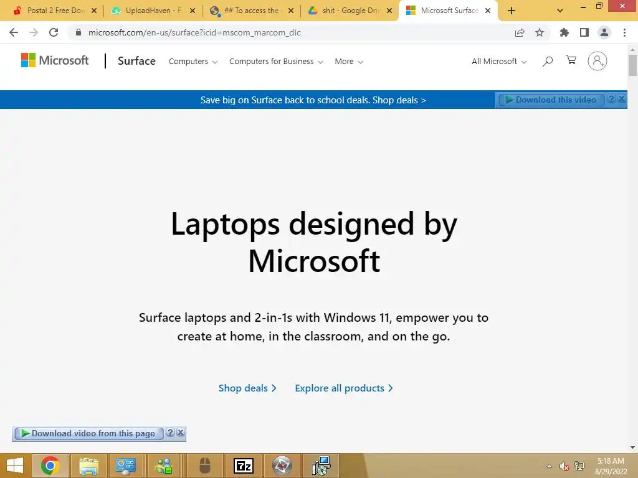
Task: Click the Surface brand link
Action: (x=136, y=61)
